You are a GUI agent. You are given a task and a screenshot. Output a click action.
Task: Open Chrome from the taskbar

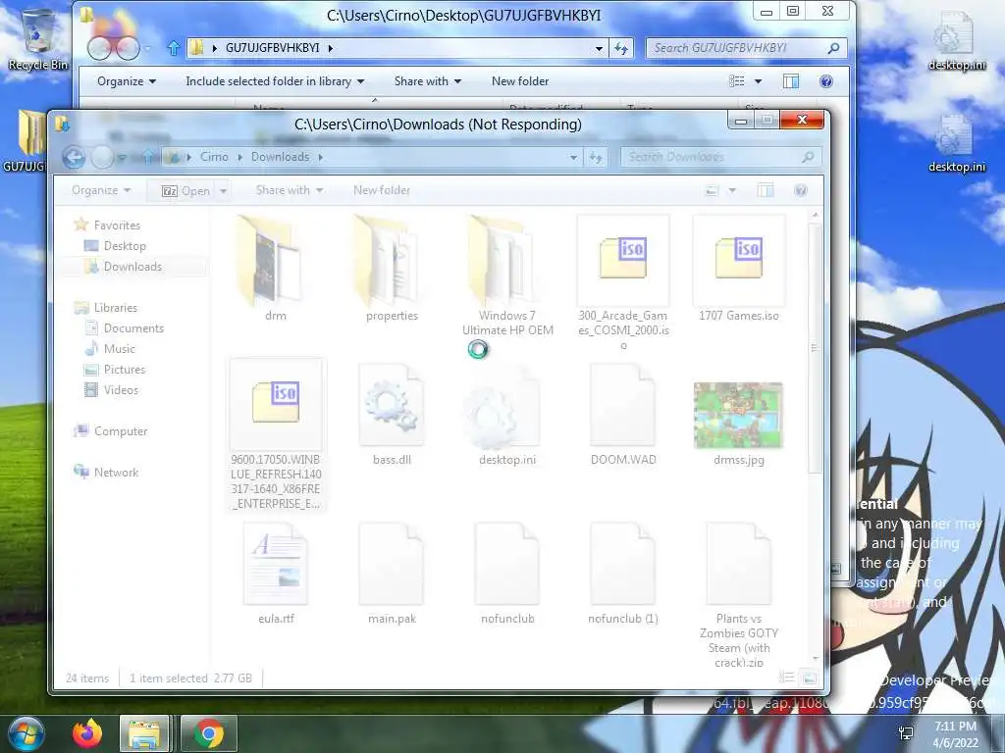pyautogui.click(x=208, y=734)
